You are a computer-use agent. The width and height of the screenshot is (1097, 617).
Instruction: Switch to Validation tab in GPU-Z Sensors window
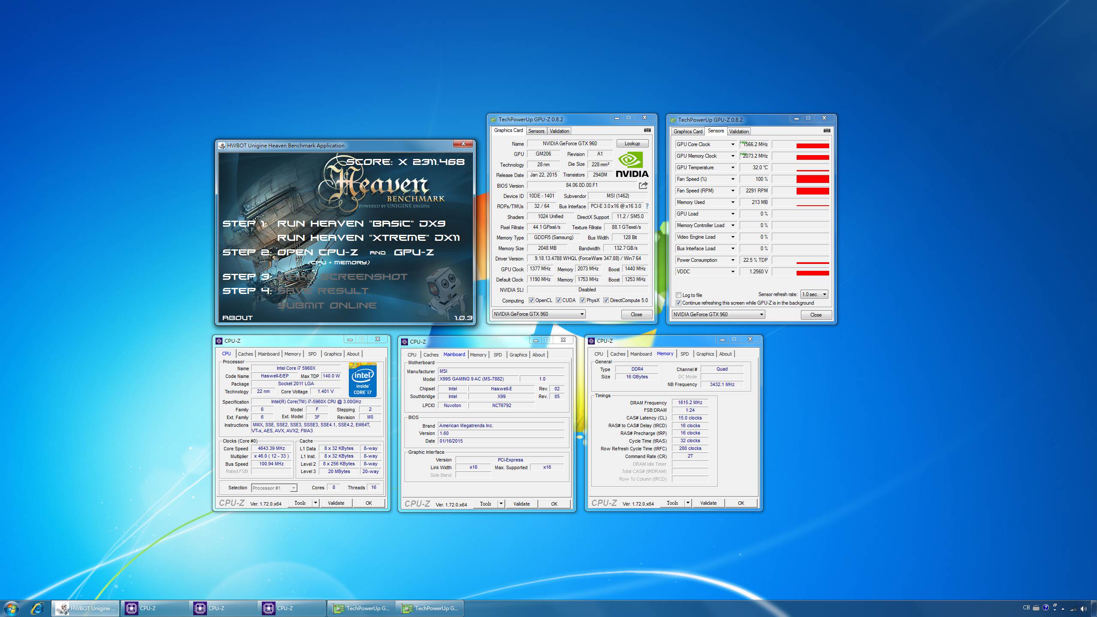coord(739,132)
